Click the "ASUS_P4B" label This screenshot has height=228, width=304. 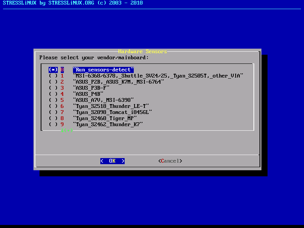click(88, 94)
